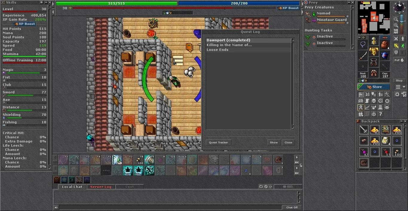Zoom out the minimap
408x211 pixels.
(396, 19)
